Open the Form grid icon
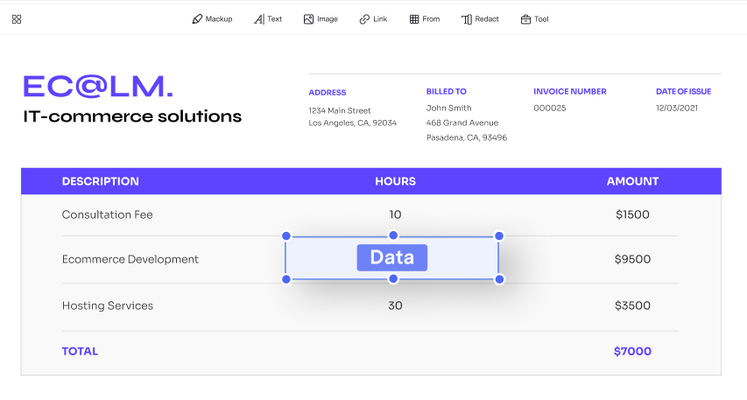The width and height of the screenshot is (747, 400). point(414,19)
